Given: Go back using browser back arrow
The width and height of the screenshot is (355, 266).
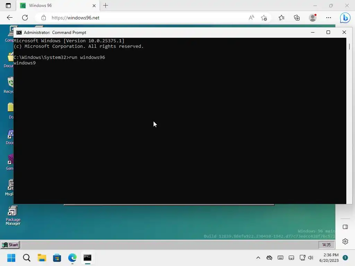Looking at the screenshot, I should 9,18.
